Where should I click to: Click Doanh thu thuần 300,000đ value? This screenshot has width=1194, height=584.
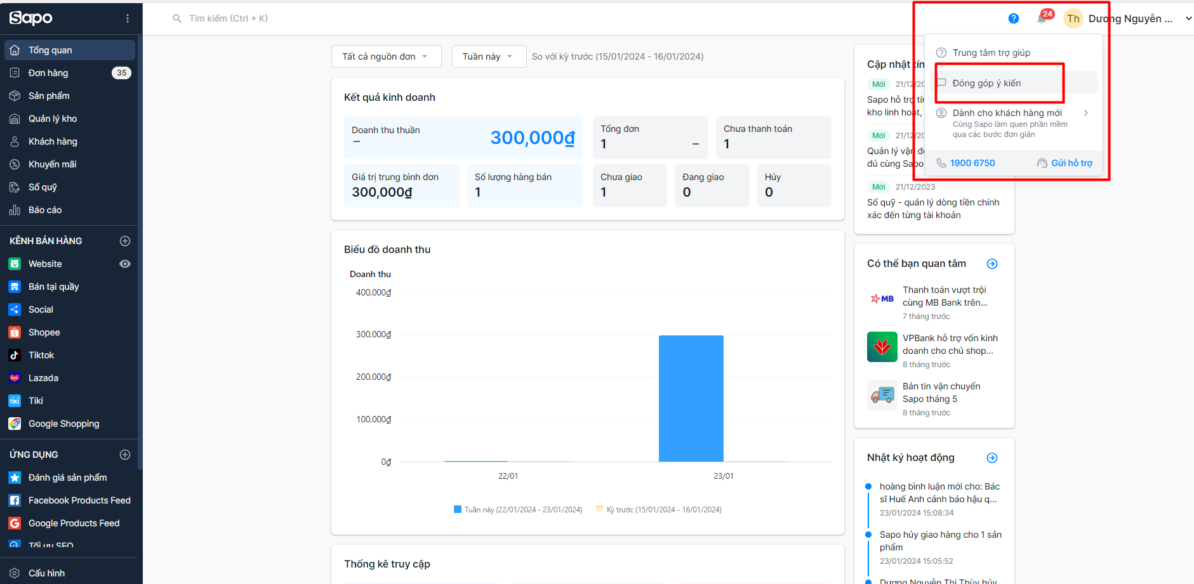pyautogui.click(x=532, y=138)
